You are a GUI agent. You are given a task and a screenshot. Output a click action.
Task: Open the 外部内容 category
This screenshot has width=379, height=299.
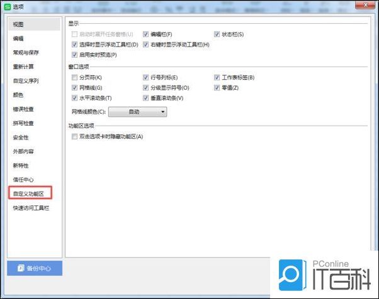[23, 151]
